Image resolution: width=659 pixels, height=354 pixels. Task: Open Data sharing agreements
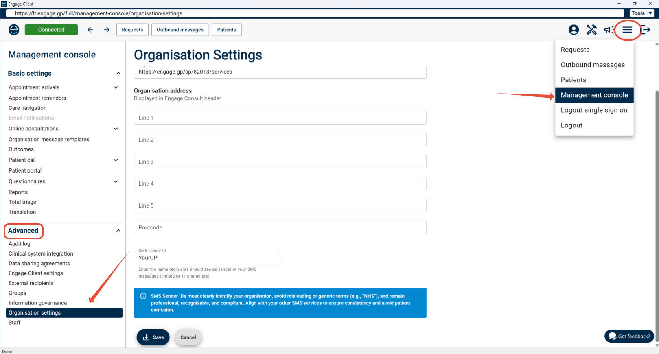[39, 264]
